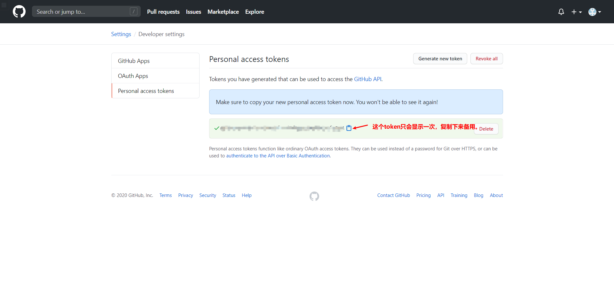Screen dimensions: 614x287
Task: Open the Basic Authentication API link
Action: tap(278, 156)
